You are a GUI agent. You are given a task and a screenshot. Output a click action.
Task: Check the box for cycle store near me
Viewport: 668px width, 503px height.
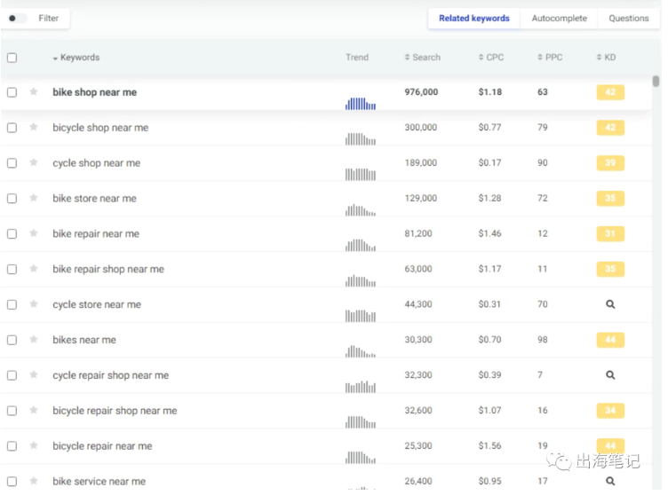[x=12, y=304]
